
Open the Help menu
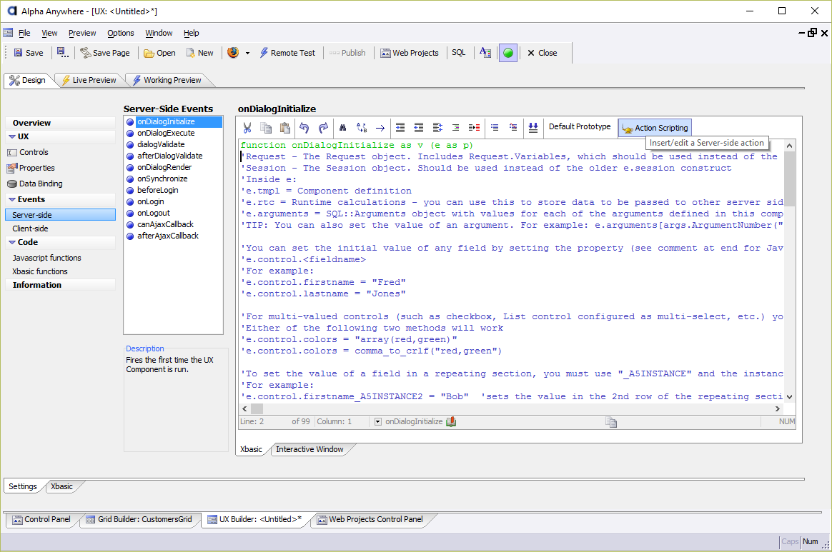(x=191, y=33)
